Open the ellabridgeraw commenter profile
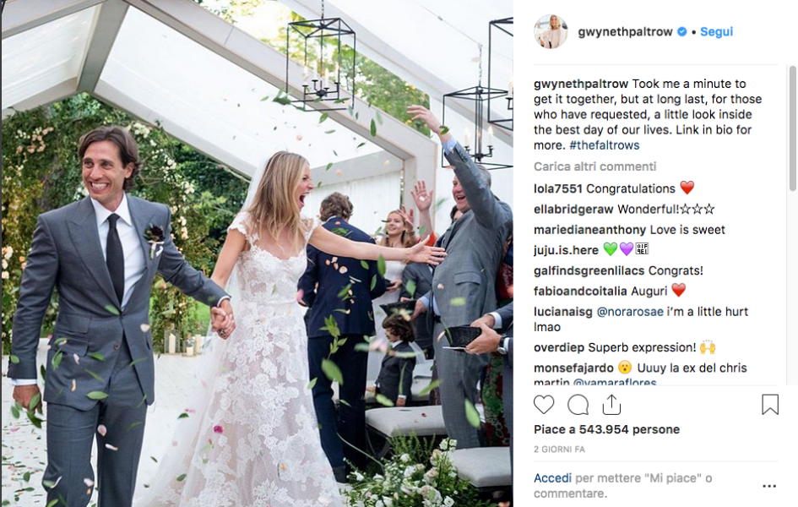The image size is (798, 507). point(573,210)
